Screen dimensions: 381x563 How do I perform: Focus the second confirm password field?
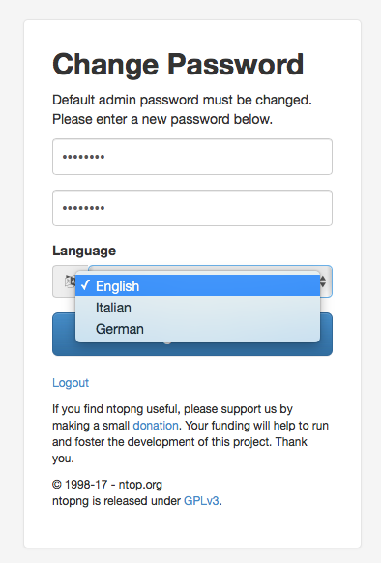point(192,208)
